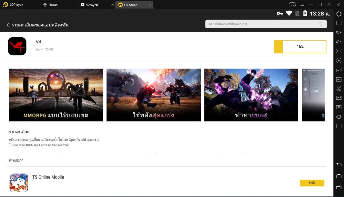Open Android recent apps button
Image resolution: width=344 pixels, height=197 pixels.
[x=339, y=187]
